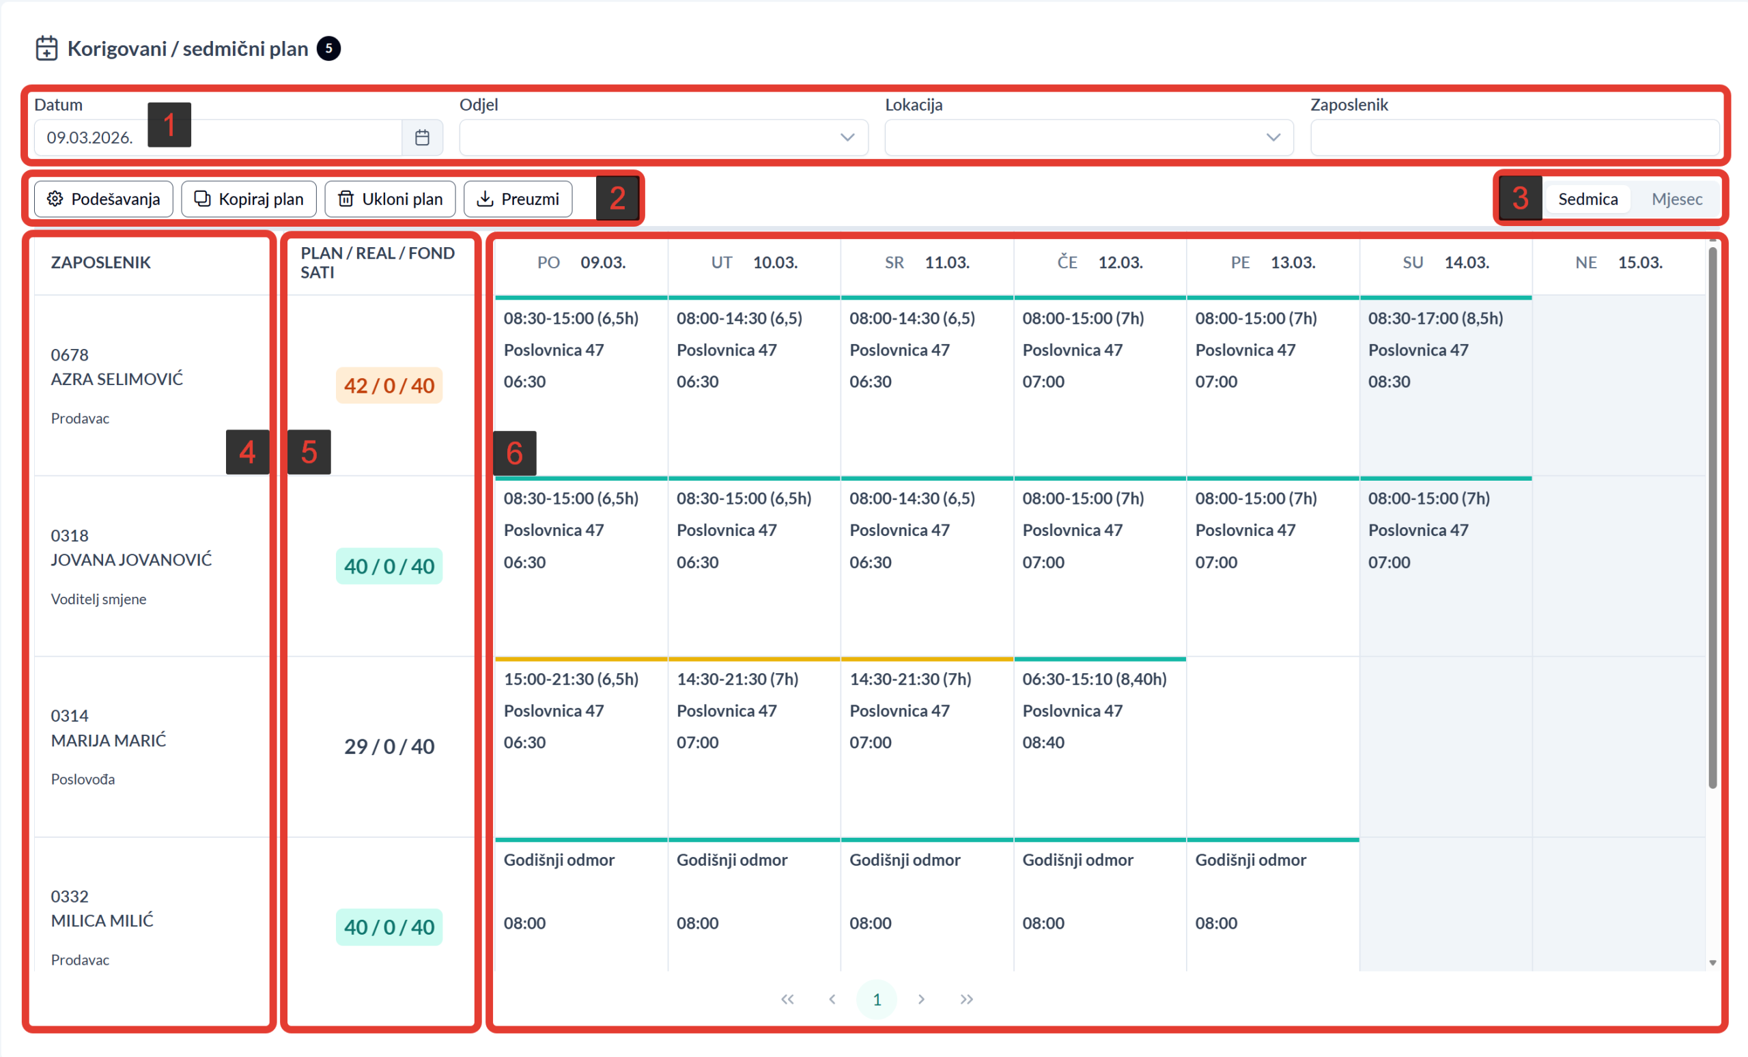Select the Sedmica view toggle
The image size is (1748, 1057).
pos(1587,199)
